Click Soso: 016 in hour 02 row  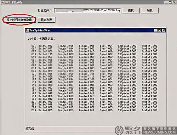pos(106,51)
